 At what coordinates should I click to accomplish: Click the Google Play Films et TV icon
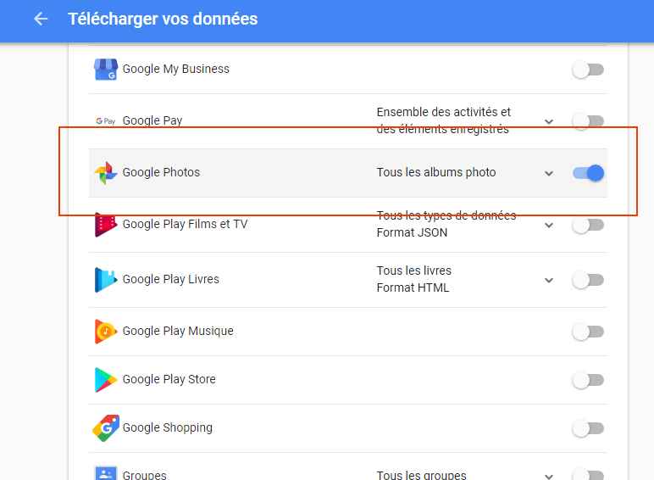click(x=105, y=225)
